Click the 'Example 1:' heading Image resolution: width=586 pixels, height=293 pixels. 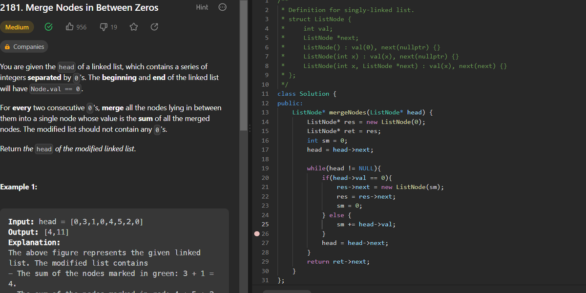[x=19, y=187]
